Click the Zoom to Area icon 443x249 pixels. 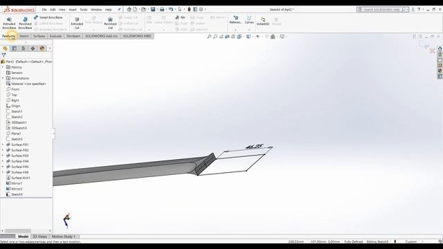click(x=215, y=37)
